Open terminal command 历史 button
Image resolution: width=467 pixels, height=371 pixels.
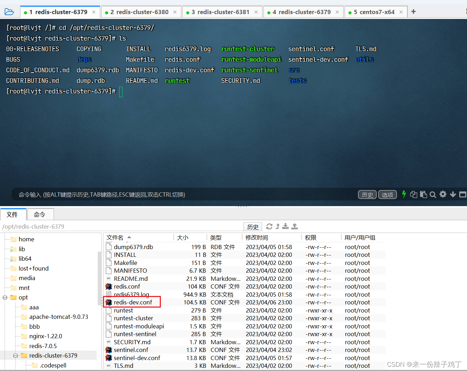click(x=367, y=194)
